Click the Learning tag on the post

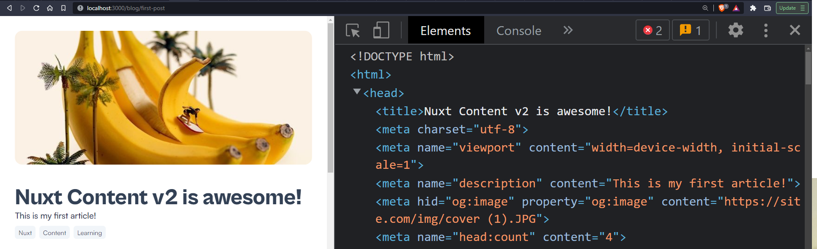(90, 233)
